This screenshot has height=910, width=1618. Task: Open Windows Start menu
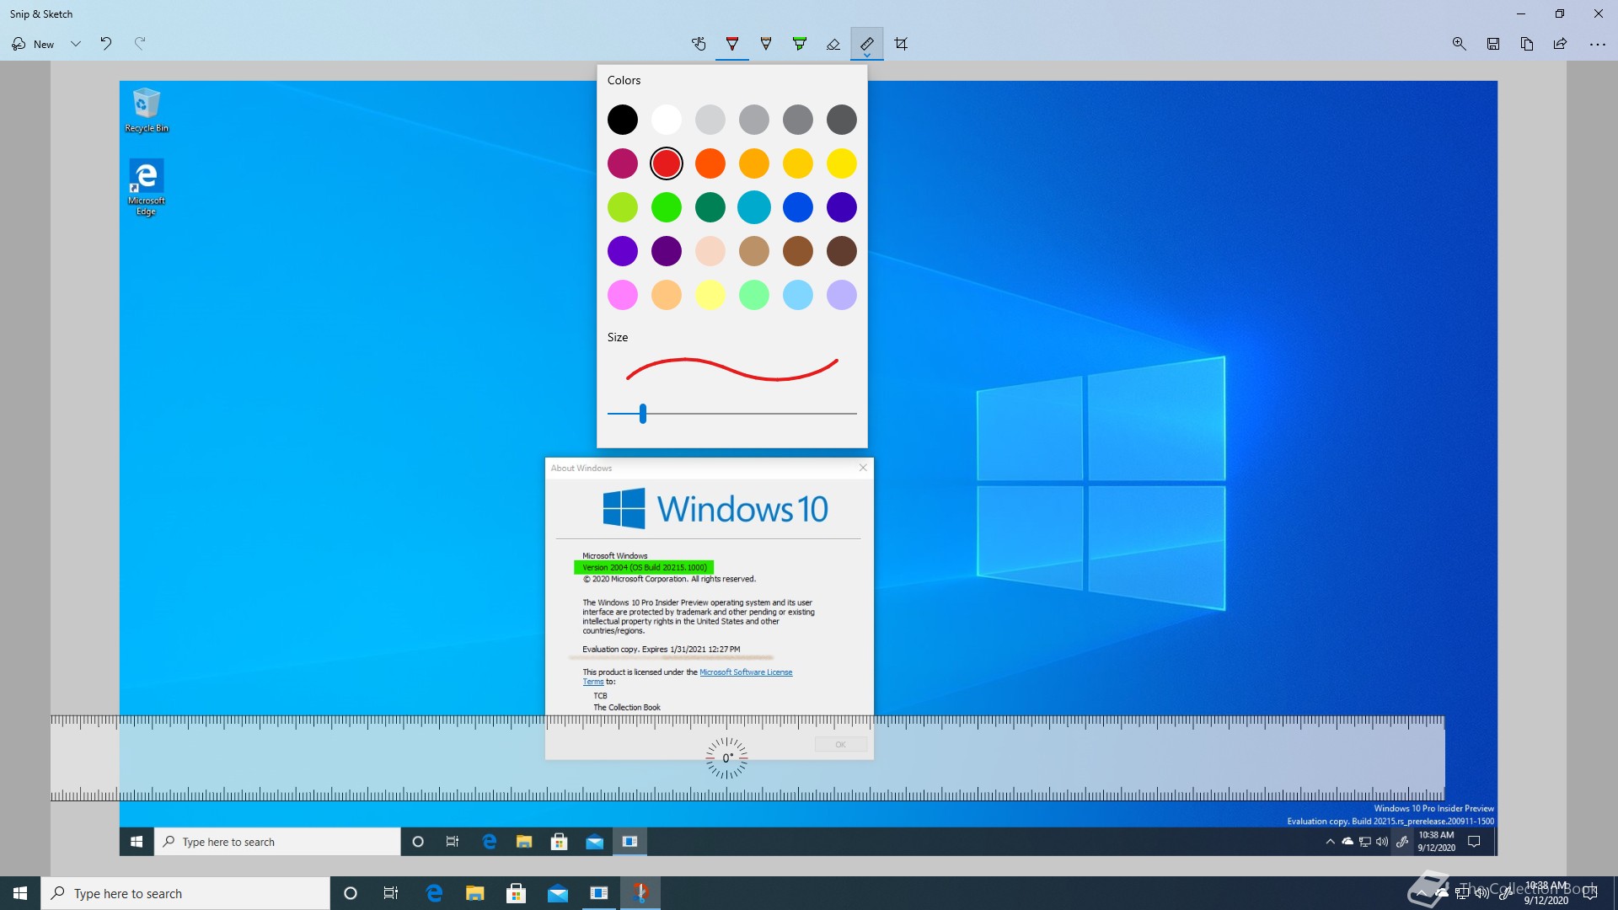pyautogui.click(x=20, y=893)
